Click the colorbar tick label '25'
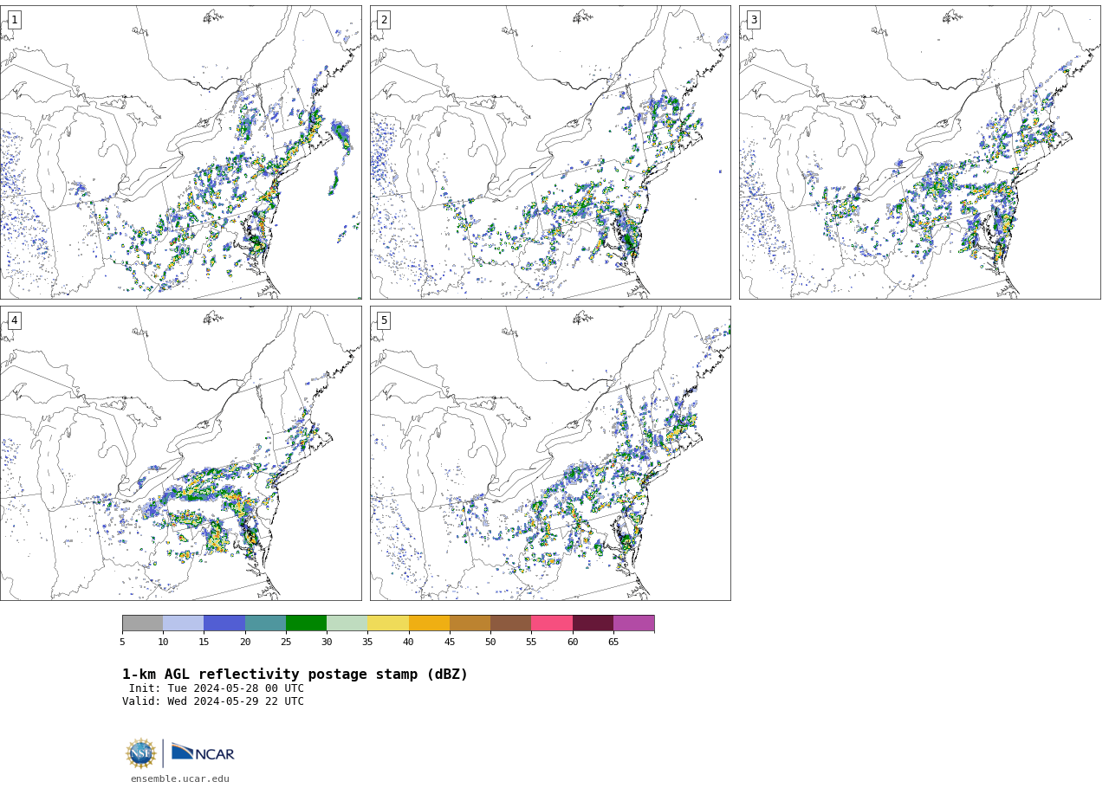Image resolution: width=1109 pixels, height=788 pixels. [x=286, y=642]
